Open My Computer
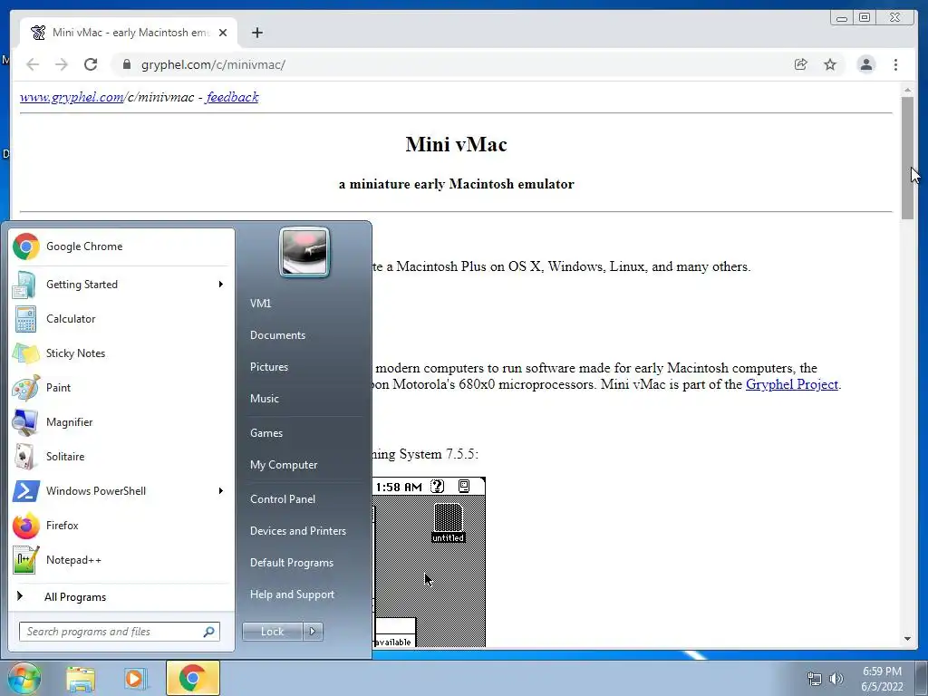928x696 pixels. pos(284,465)
